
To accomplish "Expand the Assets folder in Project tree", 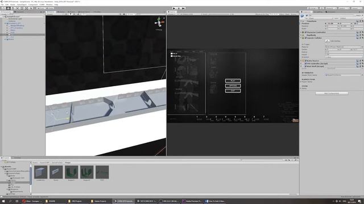I will (2, 167).
